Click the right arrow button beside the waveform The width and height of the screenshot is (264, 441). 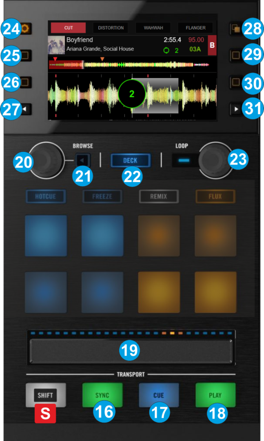coord(235,109)
